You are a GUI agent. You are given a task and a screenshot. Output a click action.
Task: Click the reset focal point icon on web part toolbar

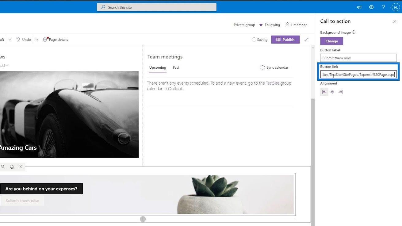(12, 167)
